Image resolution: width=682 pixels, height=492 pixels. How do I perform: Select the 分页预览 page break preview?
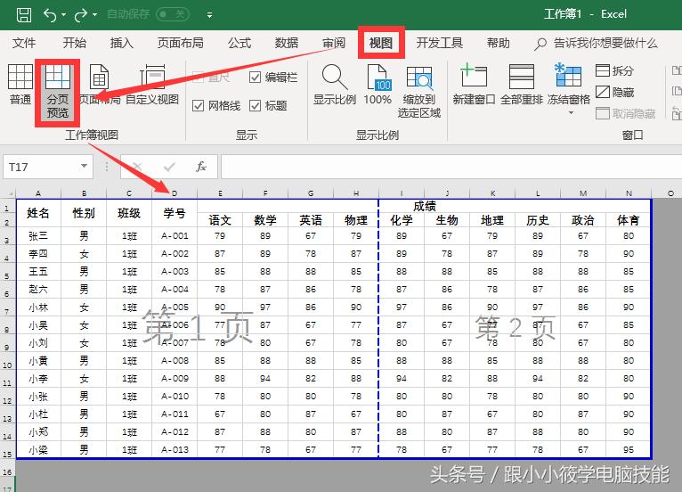57,93
